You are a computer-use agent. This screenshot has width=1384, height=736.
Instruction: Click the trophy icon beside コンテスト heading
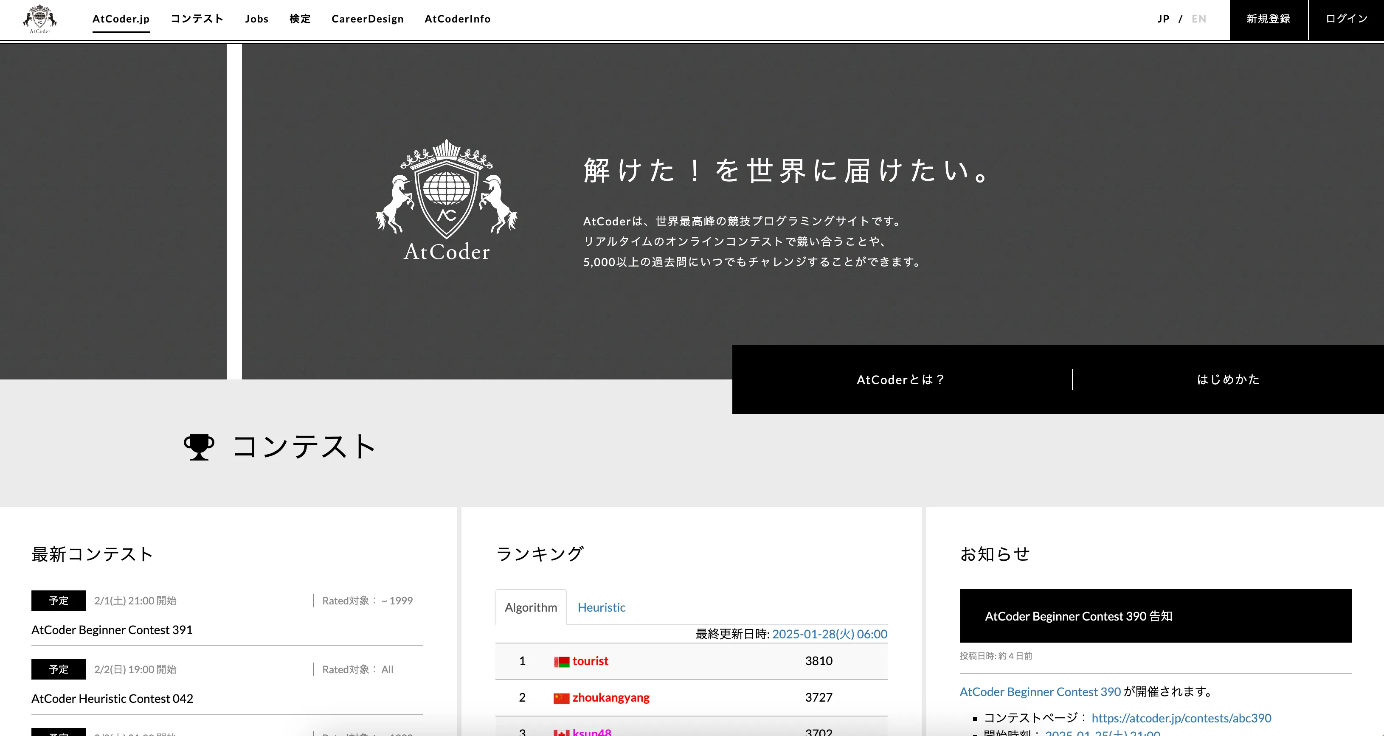click(x=199, y=447)
